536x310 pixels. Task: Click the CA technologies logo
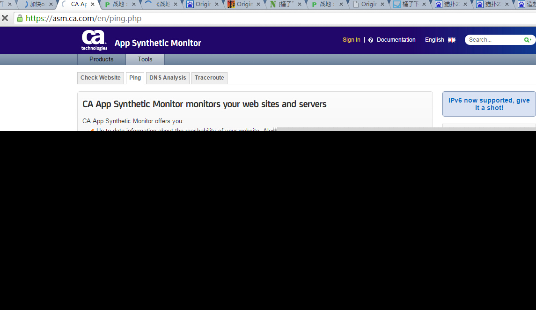(95, 40)
